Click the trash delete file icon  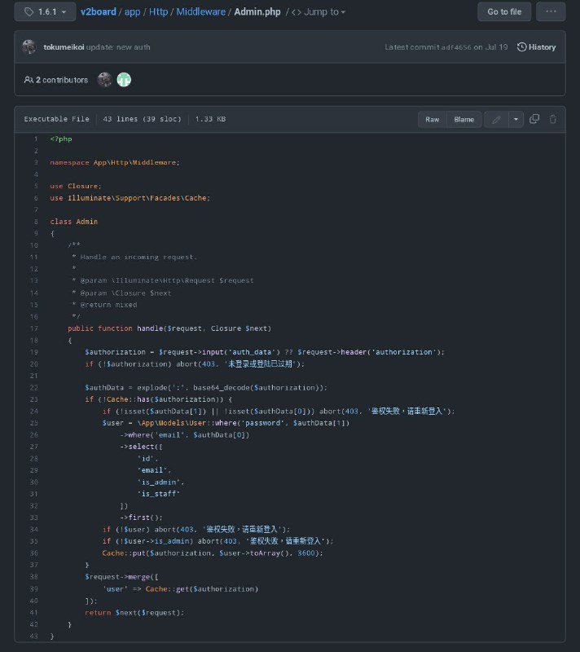pos(553,119)
